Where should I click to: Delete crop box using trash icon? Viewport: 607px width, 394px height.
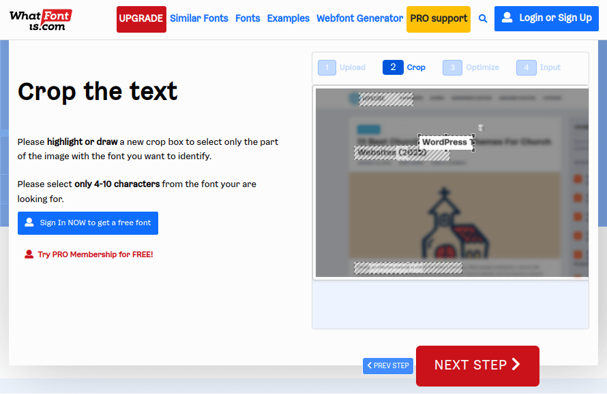coord(481,128)
